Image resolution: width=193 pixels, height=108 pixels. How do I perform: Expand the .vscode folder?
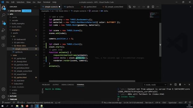[15, 20]
